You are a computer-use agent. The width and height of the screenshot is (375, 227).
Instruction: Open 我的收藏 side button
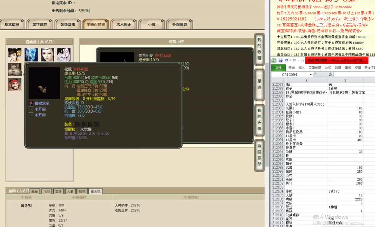(259, 49)
